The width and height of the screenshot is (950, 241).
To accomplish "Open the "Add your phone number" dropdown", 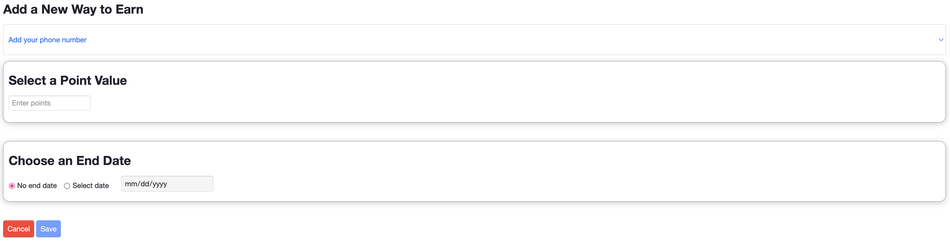I will tap(474, 40).
